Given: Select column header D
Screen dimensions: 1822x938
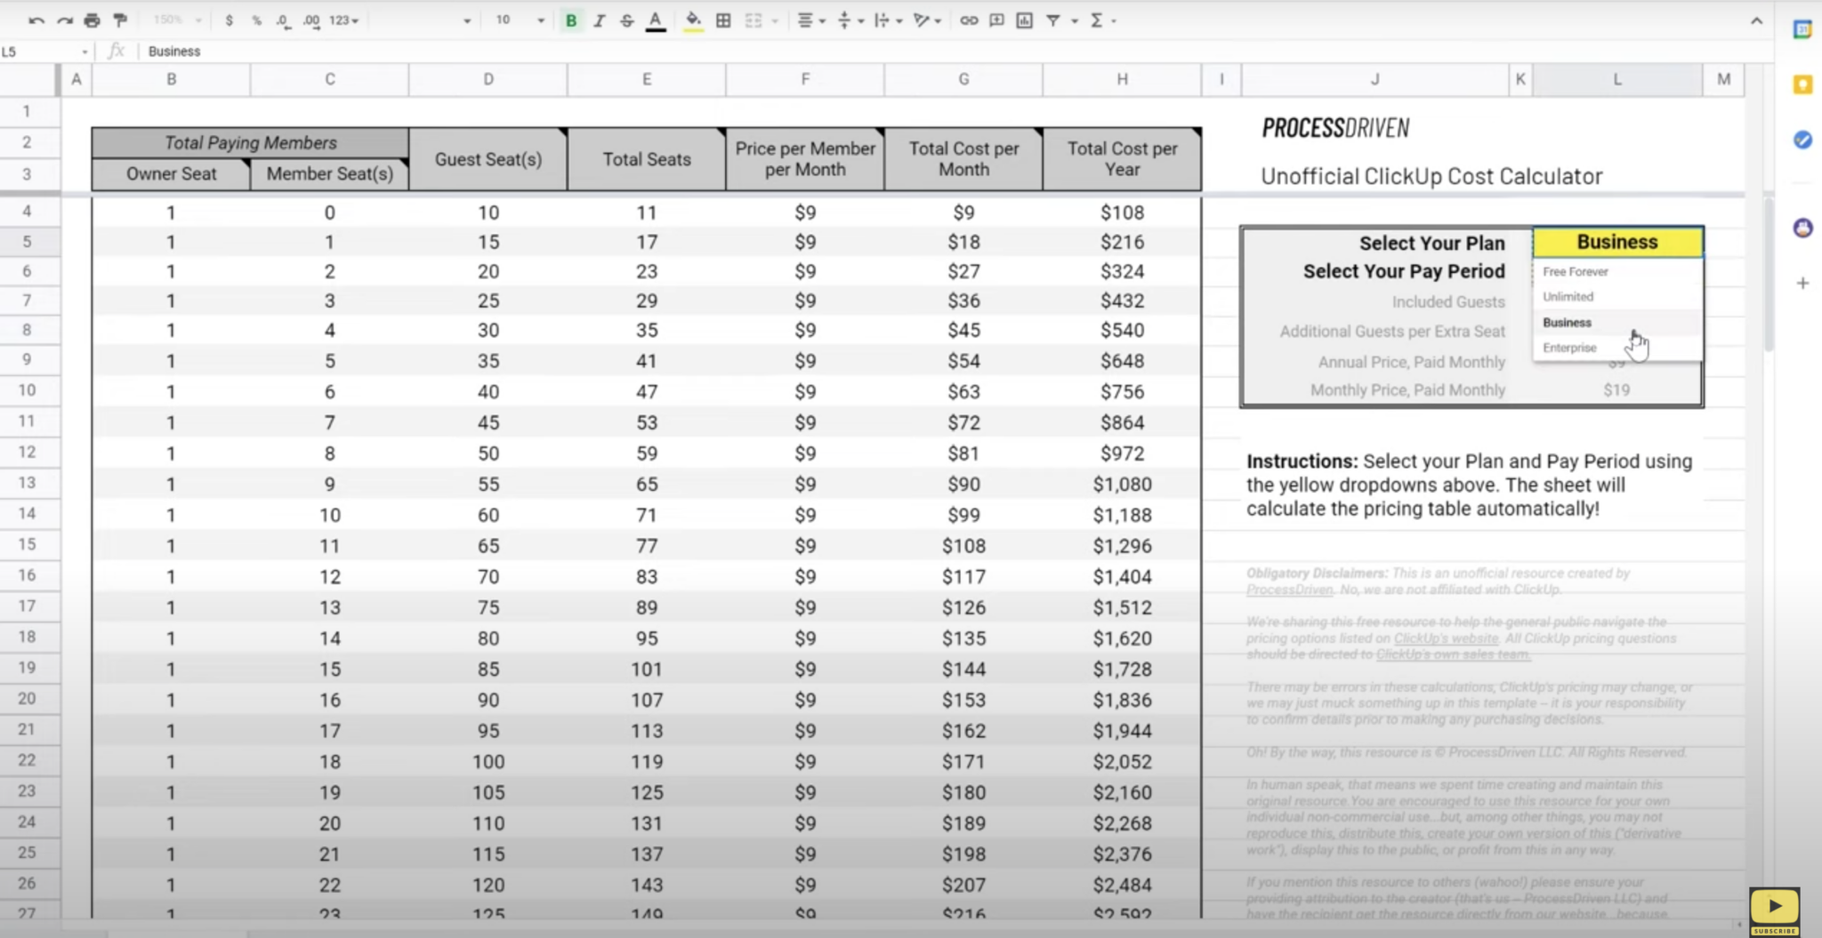Looking at the screenshot, I should tap(488, 79).
